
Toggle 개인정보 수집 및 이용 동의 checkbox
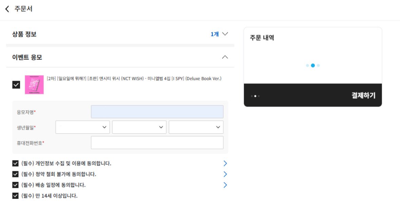tap(15, 163)
